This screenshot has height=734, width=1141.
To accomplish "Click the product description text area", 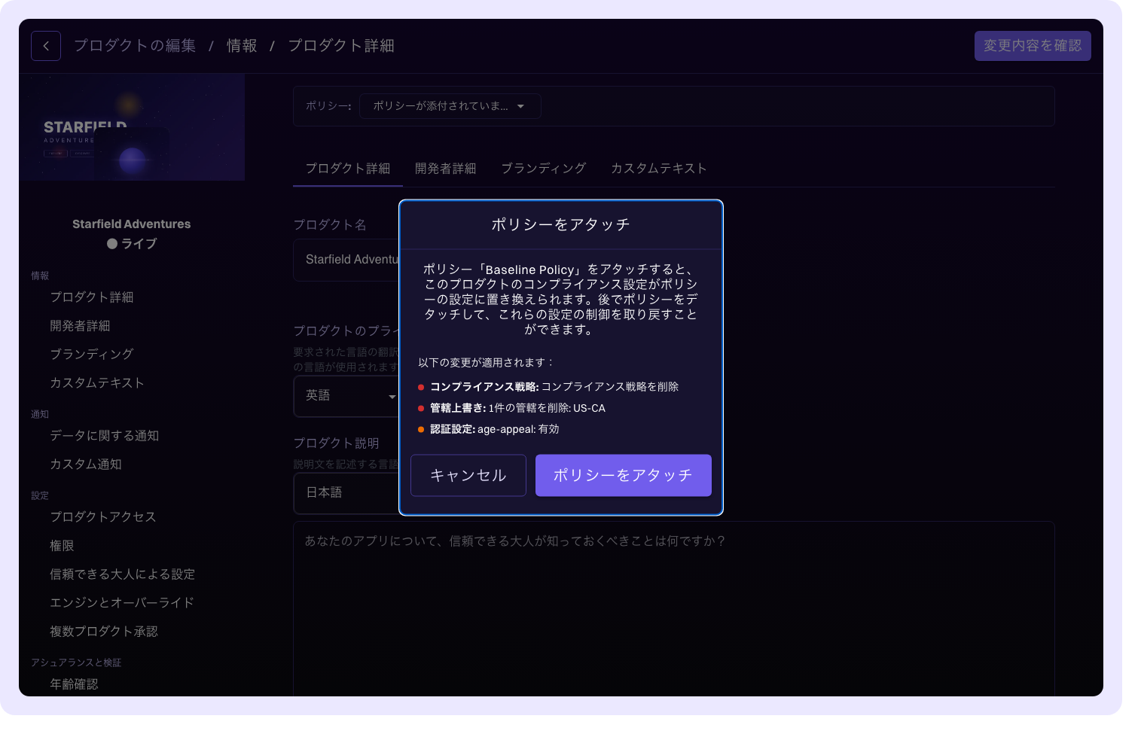I will pyautogui.click(x=674, y=608).
